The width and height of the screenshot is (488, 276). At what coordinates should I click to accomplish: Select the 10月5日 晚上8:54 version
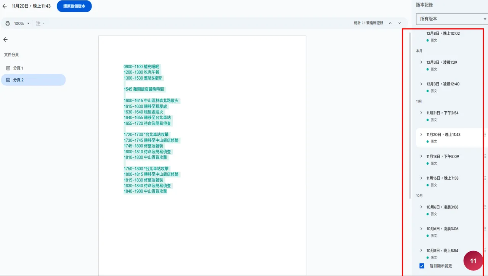[x=442, y=251]
